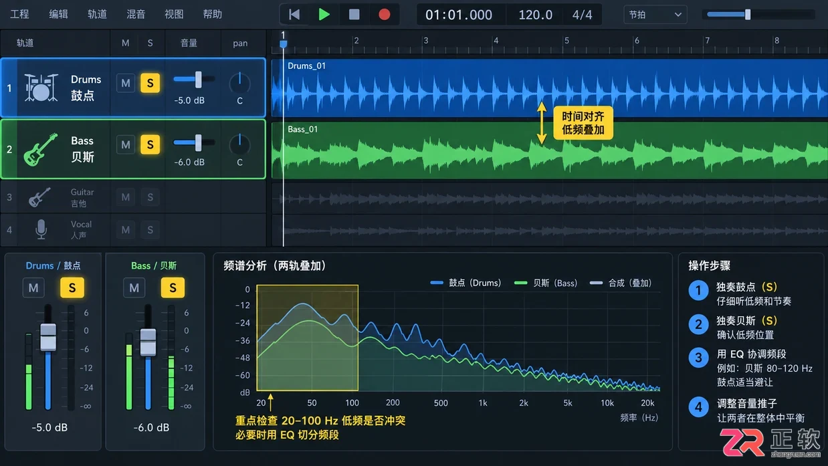Viewport: 828px width, 466px height.
Task: Adjust the Bass track volume slider
Action: (x=198, y=142)
